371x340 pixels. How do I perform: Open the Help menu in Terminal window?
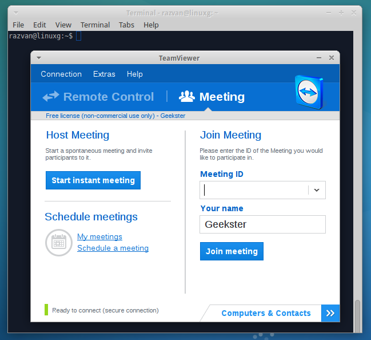151,25
